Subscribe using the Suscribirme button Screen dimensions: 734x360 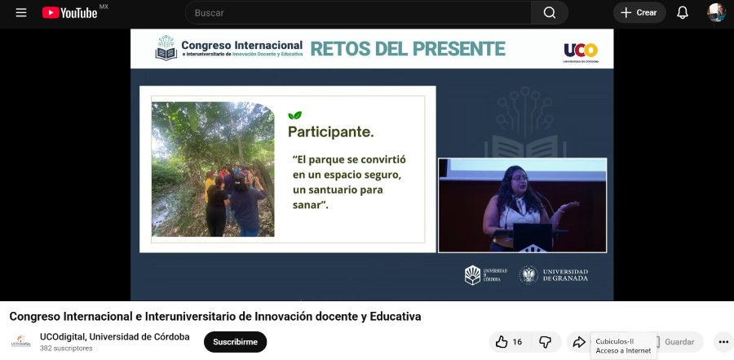(235, 342)
